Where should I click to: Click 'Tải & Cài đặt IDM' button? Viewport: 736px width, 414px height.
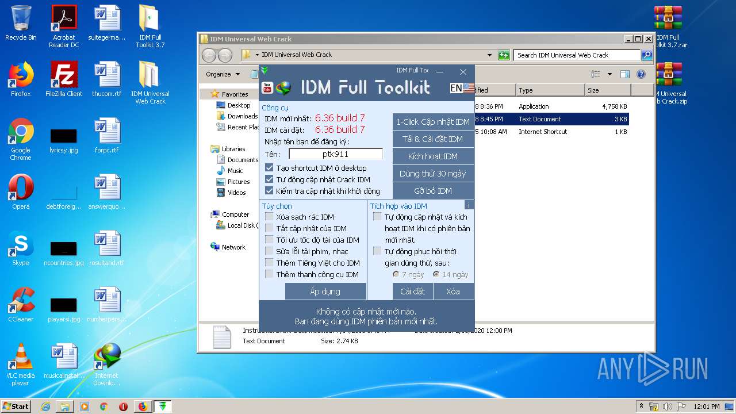tap(433, 139)
